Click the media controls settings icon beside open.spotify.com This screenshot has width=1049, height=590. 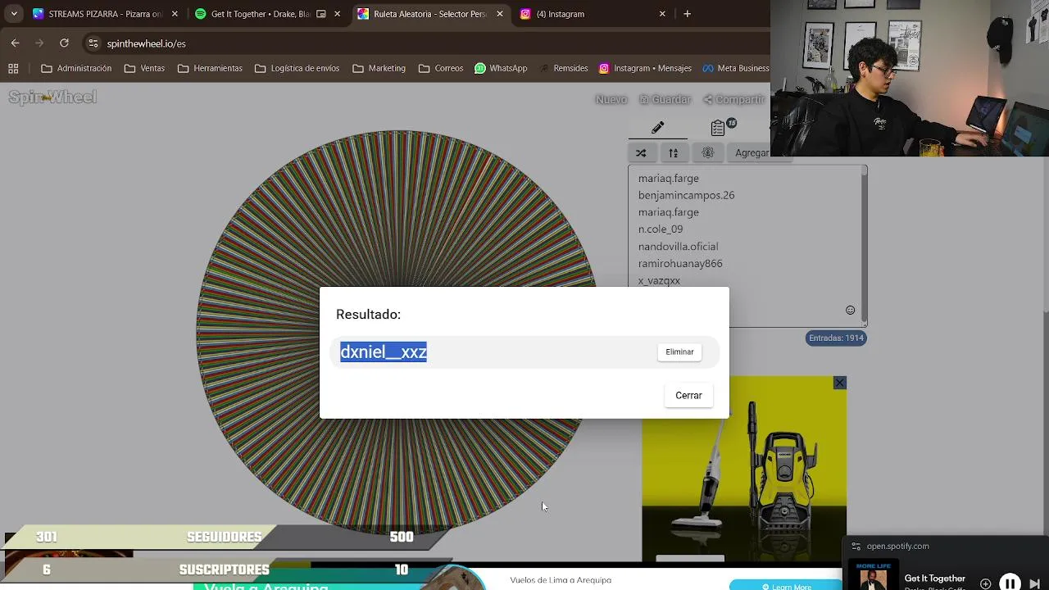tap(856, 547)
